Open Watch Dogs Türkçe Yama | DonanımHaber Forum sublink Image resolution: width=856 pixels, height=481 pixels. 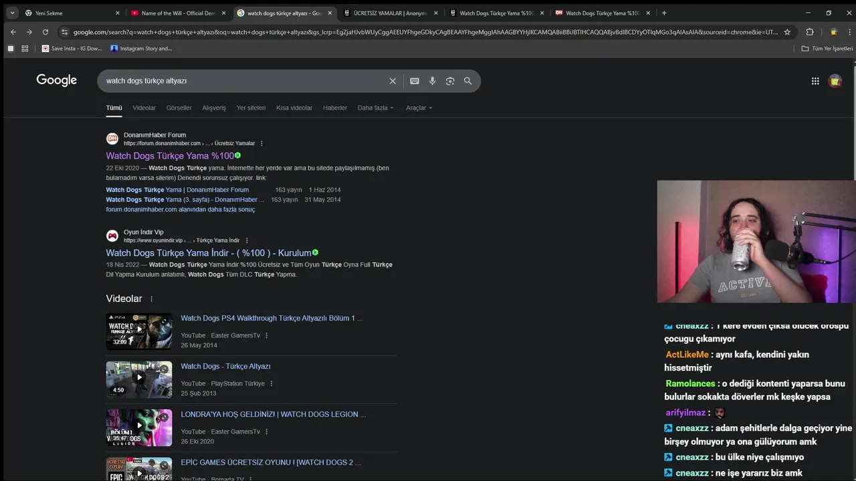click(177, 190)
